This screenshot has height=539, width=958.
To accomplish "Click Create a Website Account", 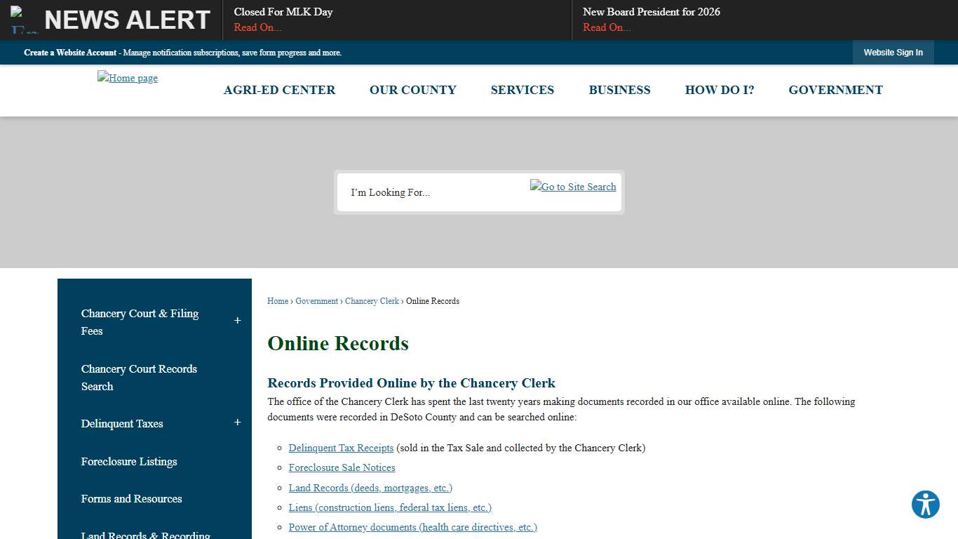I will 70,52.
